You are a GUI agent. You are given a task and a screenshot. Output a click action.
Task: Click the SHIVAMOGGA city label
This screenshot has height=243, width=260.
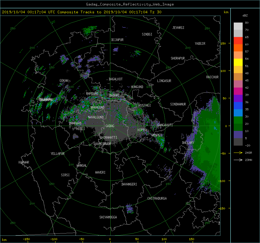coord(108,217)
